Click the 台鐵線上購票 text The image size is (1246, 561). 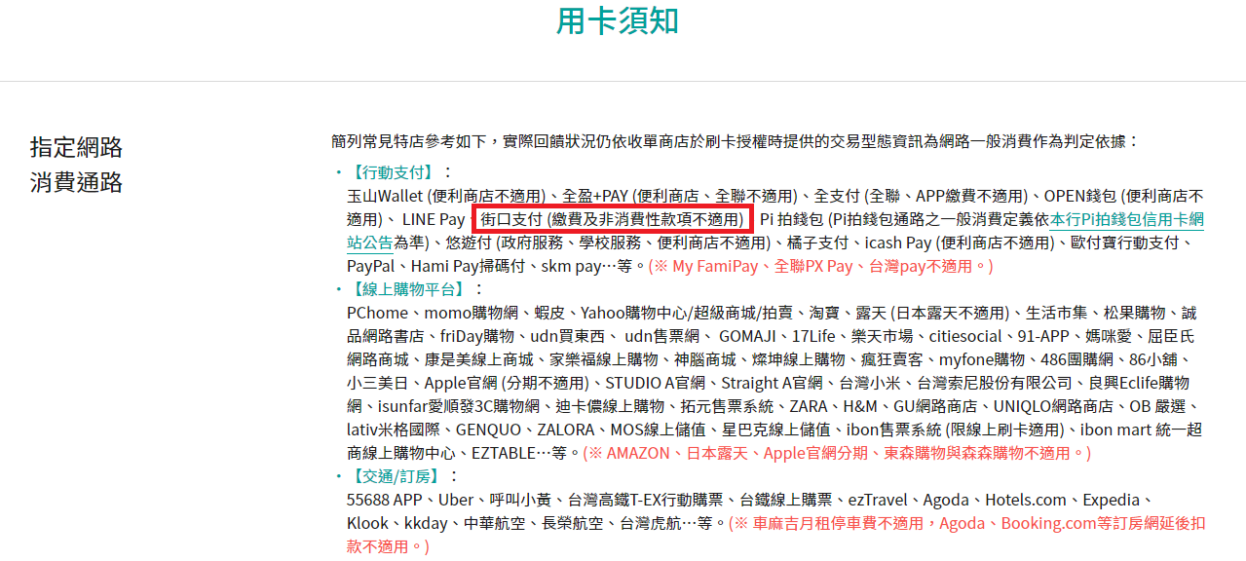tap(786, 500)
